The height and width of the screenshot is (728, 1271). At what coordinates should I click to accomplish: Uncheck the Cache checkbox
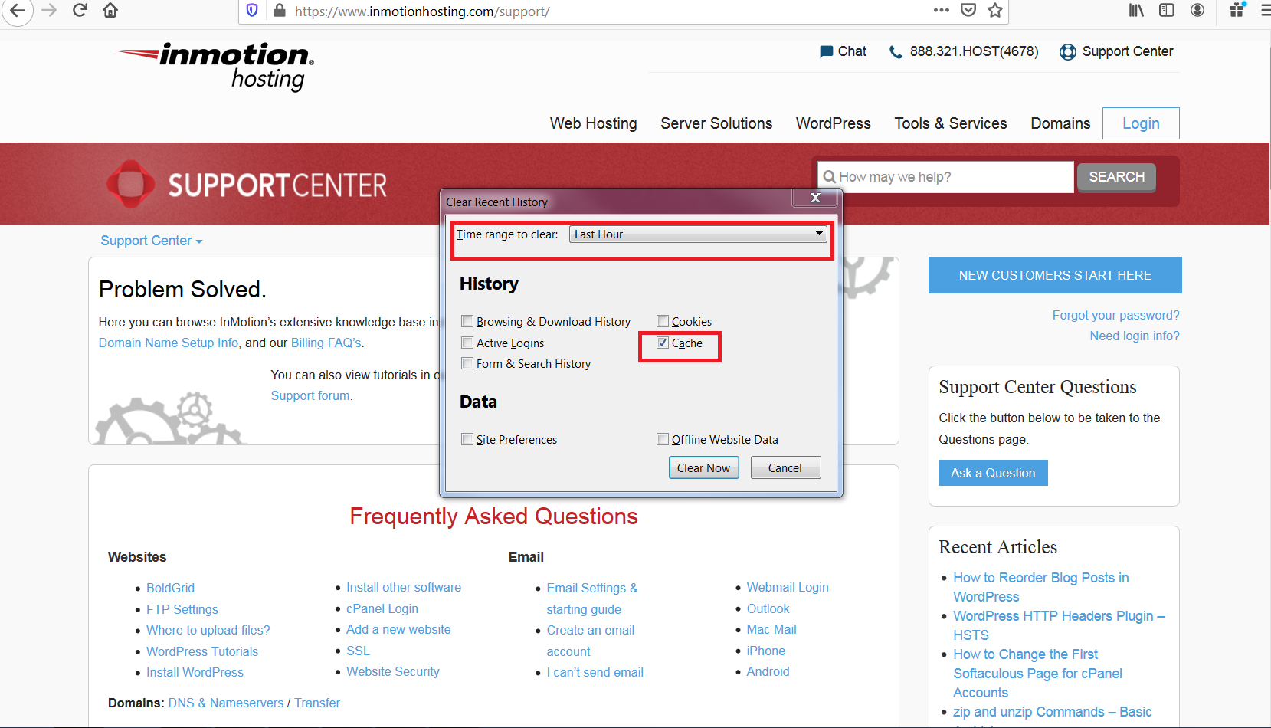pos(663,343)
